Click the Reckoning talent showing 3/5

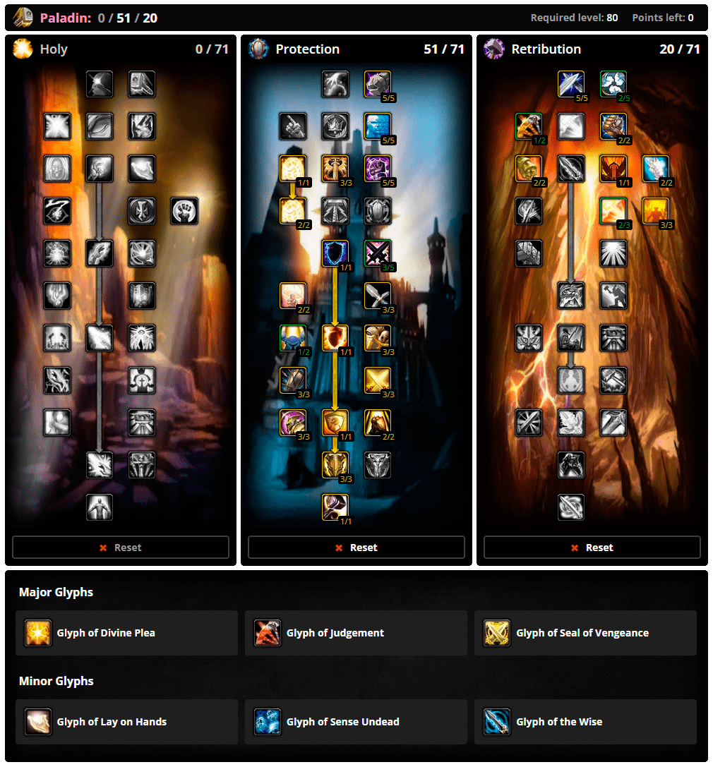click(378, 253)
